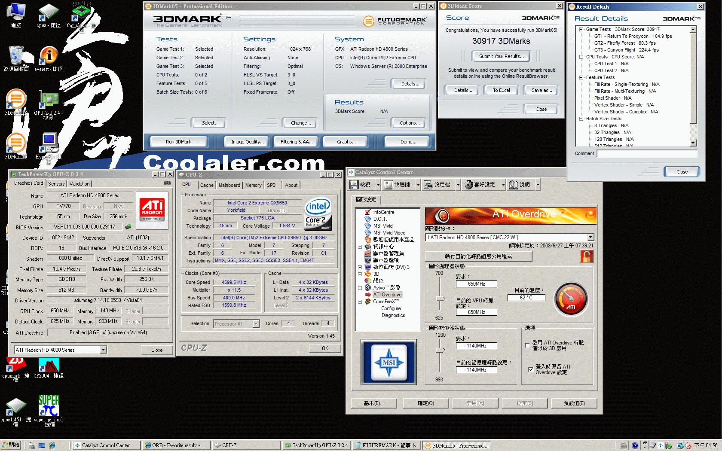Click To Excel in 3DMark Score window
722x451 pixels.
coord(501,90)
